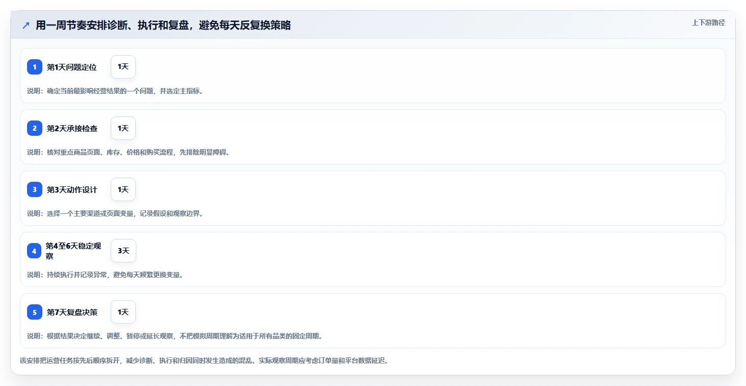Click the description 持续执行并记录异常
The height and width of the screenshot is (386, 746).
tap(105, 275)
